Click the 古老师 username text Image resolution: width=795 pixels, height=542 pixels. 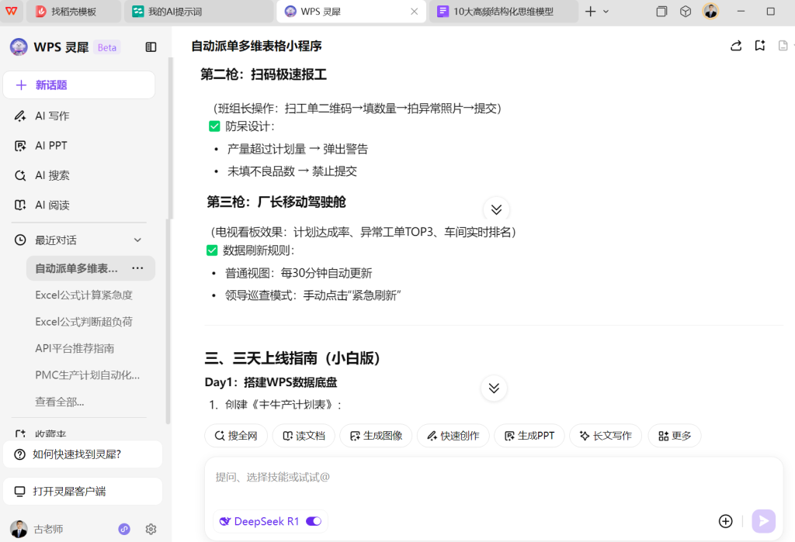(x=48, y=530)
